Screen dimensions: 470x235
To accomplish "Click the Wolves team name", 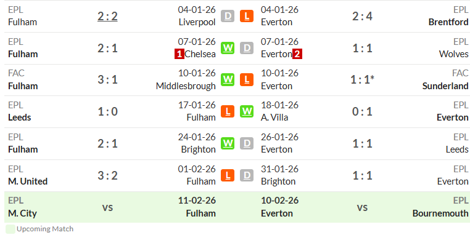I will (453, 54).
